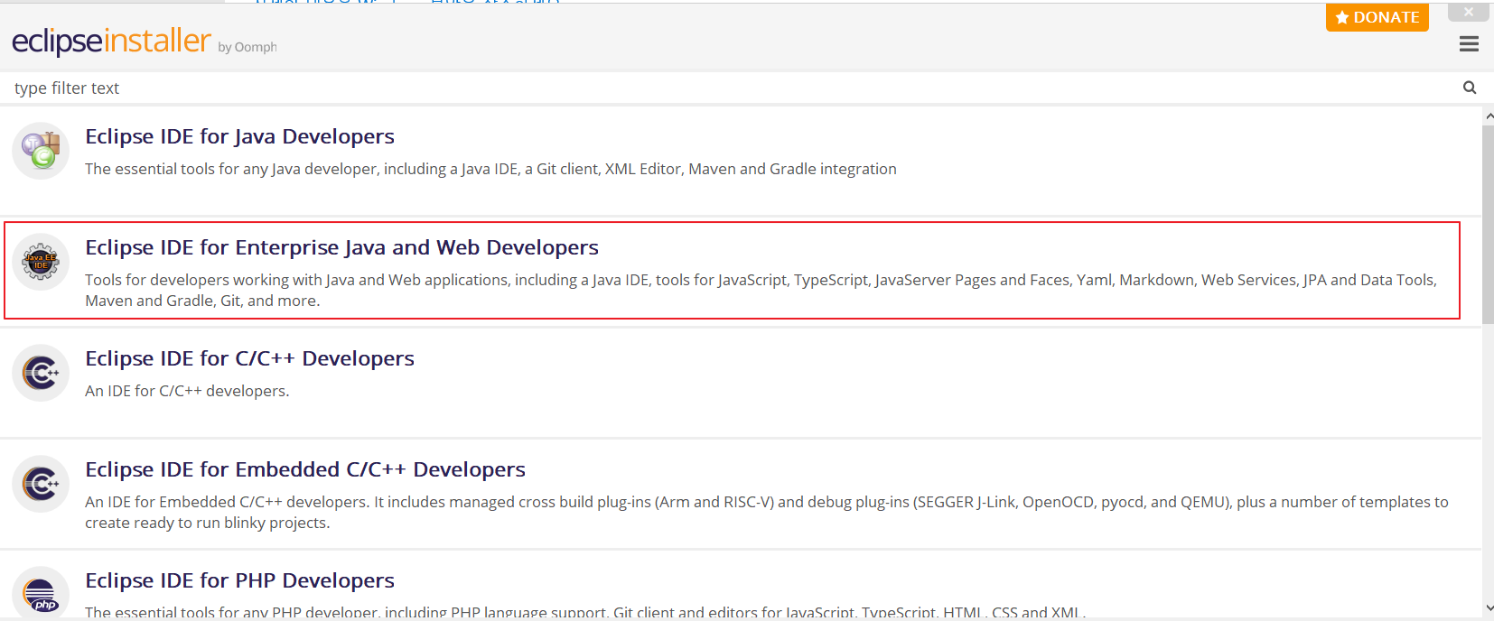Select Eclipse IDE for Enterprise Java and Web Developers
Image resolution: width=1494 pixels, height=621 pixels.
tap(341, 247)
